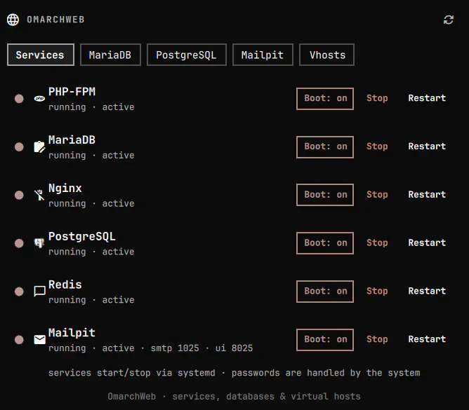Restart the Redis service
The height and width of the screenshot is (410, 469).
point(427,291)
